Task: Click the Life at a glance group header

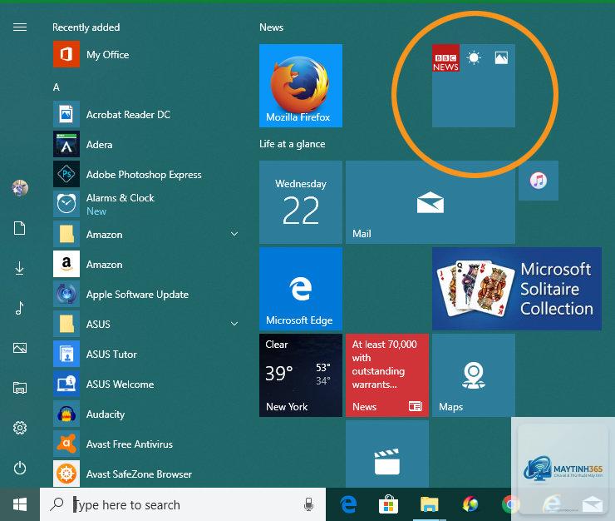Action: 293,144
